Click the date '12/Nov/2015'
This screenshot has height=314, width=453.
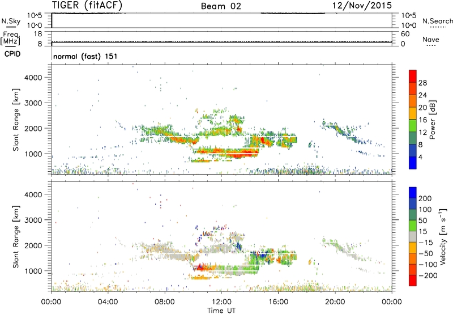362,6
